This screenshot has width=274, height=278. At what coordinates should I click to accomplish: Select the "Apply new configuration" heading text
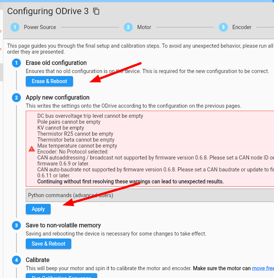(x=57, y=98)
